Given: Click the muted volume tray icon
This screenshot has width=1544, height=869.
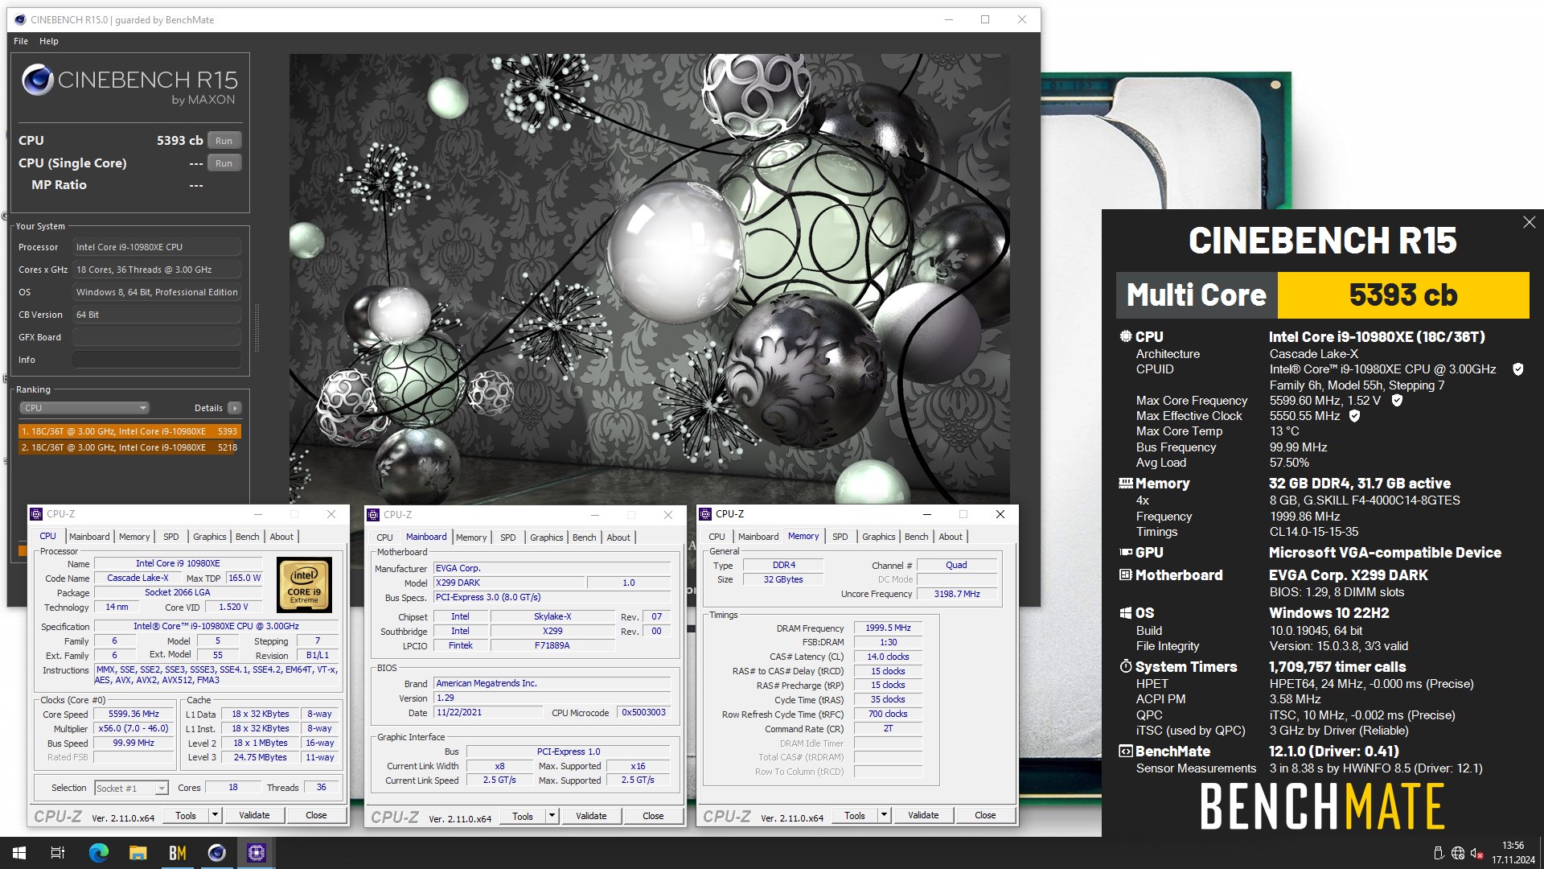Looking at the screenshot, I should 1476,853.
